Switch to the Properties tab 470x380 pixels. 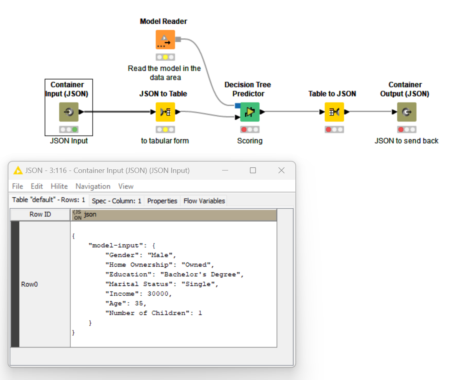click(x=162, y=201)
